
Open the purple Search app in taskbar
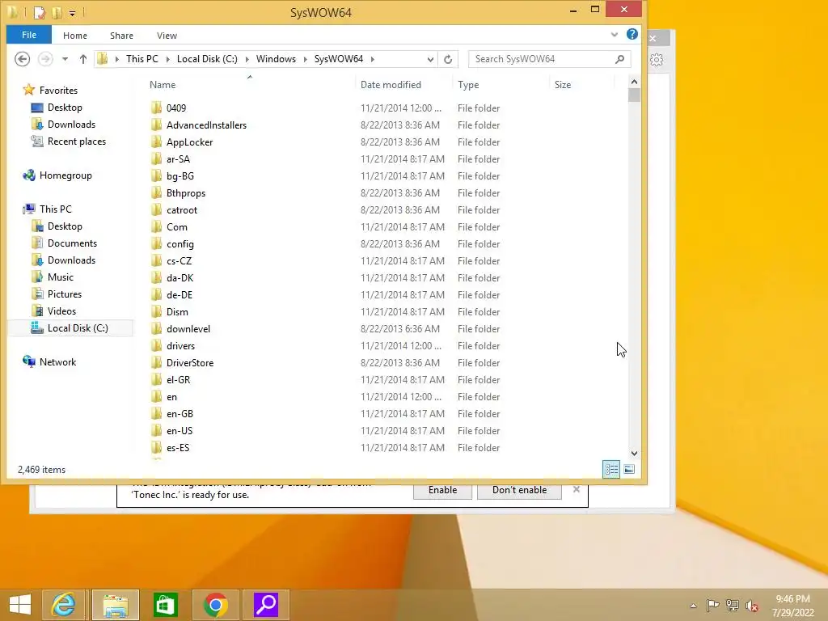265,605
